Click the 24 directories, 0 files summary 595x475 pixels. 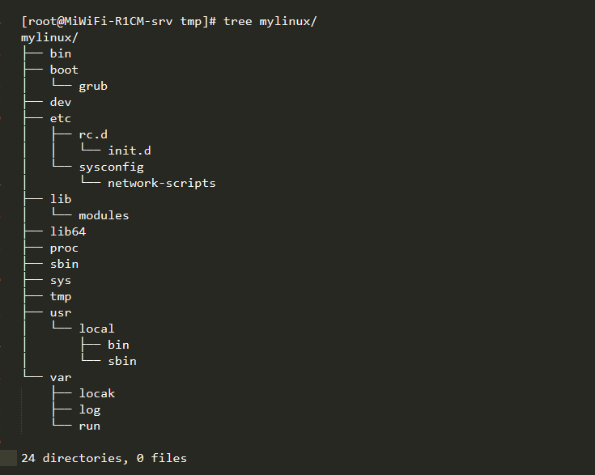point(104,458)
